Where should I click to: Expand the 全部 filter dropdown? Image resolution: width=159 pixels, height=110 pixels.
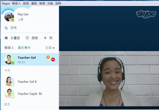tap(50, 48)
